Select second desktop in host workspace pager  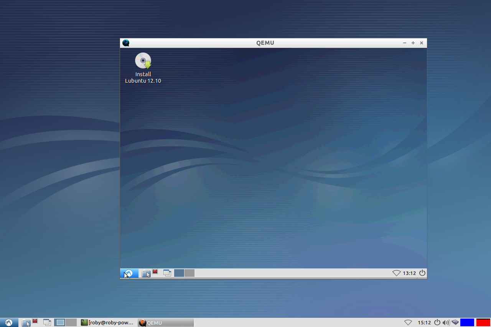click(71, 322)
